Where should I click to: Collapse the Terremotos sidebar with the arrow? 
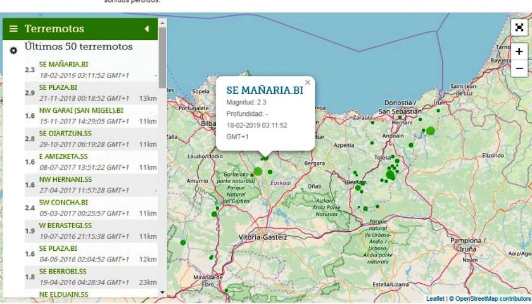tap(147, 28)
